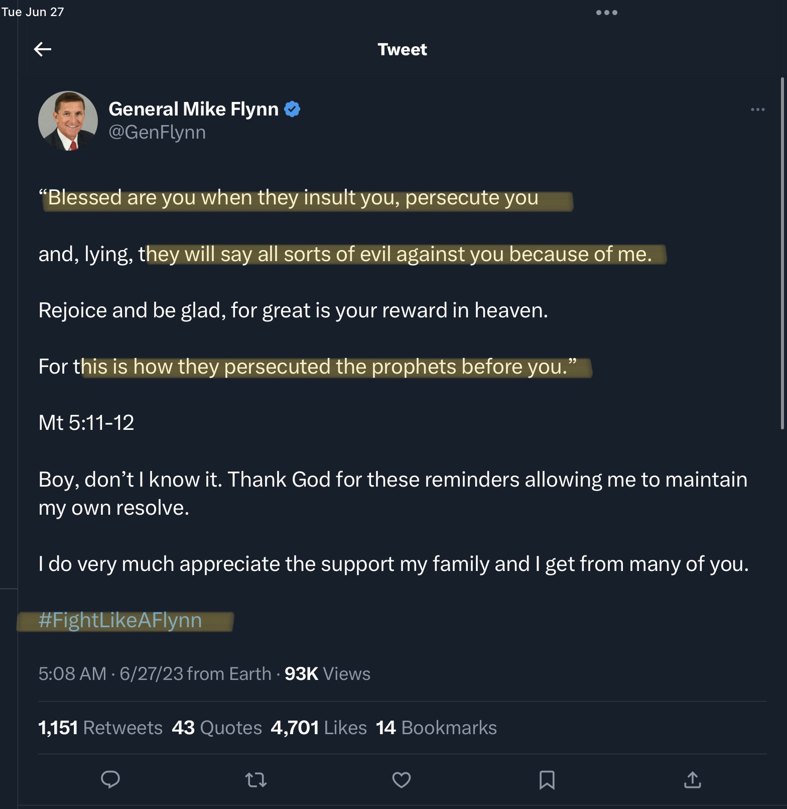This screenshot has height=809, width=787.
Task: Retweet using the arrows icon
Action: 256,779
